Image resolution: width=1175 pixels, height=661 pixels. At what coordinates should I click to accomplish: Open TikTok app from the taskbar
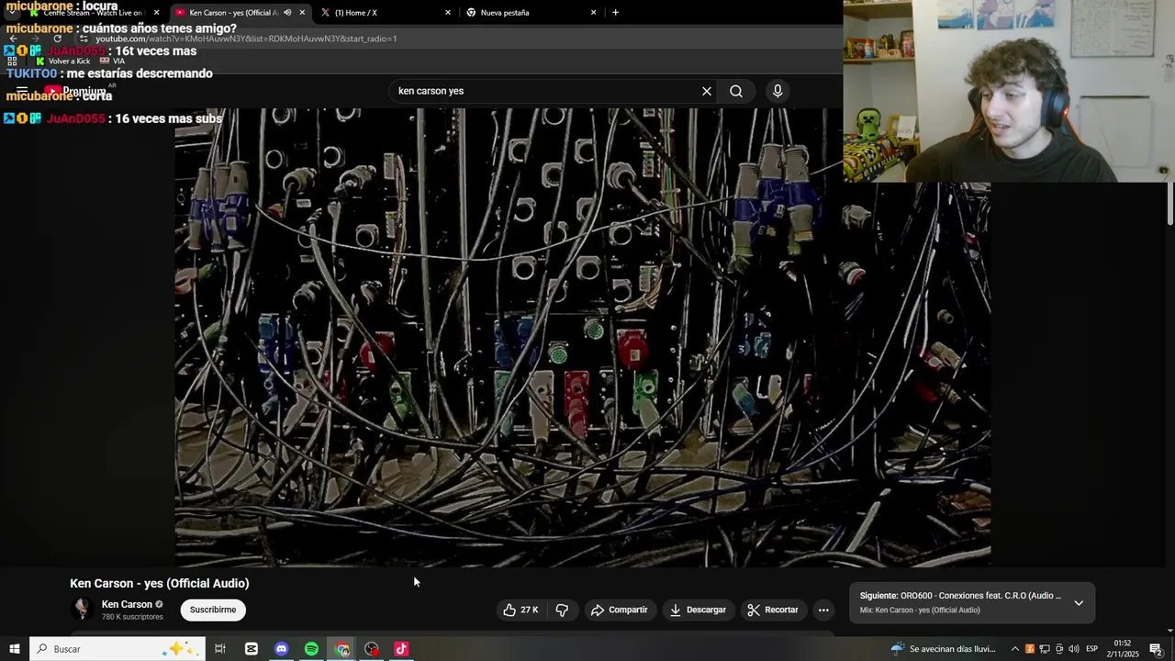point(401,649)
